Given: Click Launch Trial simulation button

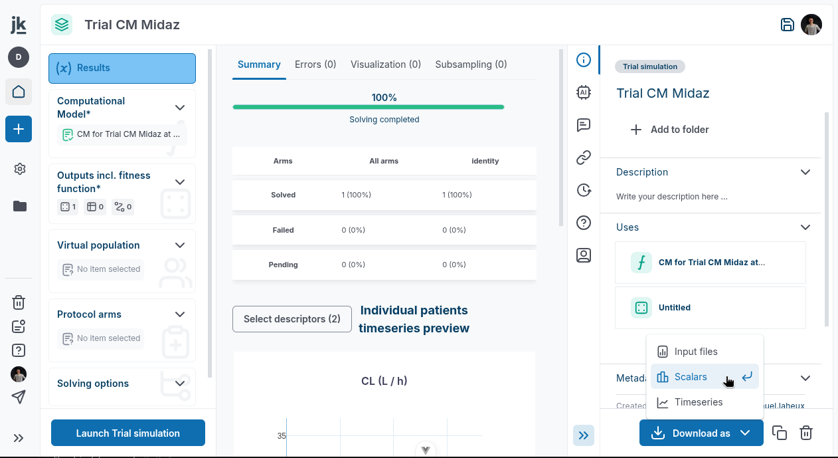Looking at the screenshot, I should click(x=128, y=433).
